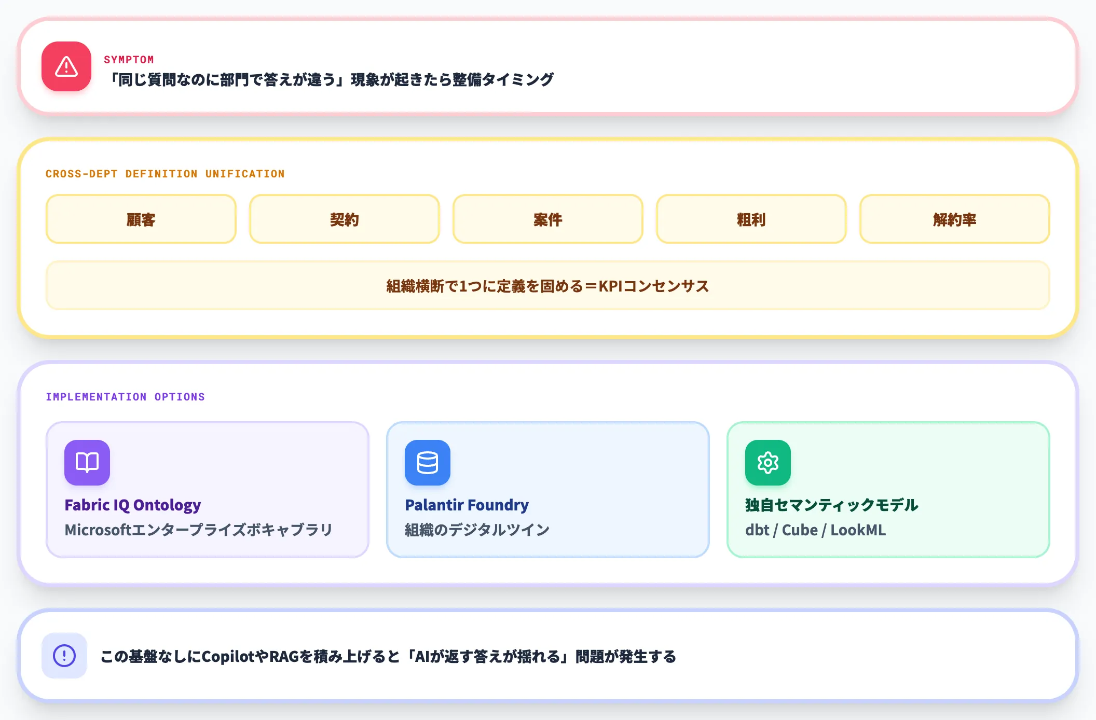This screenshot has width=1096, height=720.
Task: Click the SYMPTOM label
Action: click(x=129, y=60)
